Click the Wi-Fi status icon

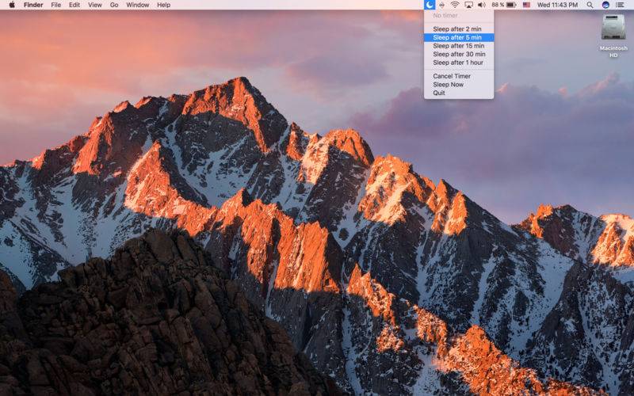(x=455, y=5)
